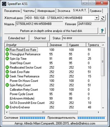Close the SpeedFan window
110x127 pixels.
(101, 3)
